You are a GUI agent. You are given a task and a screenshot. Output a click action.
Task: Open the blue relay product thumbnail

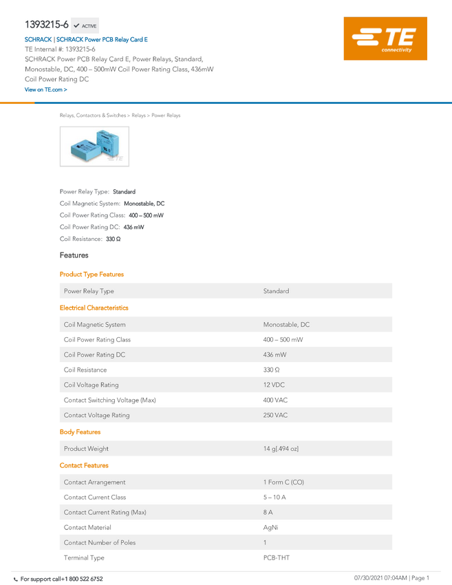click(x=94, y=146)
